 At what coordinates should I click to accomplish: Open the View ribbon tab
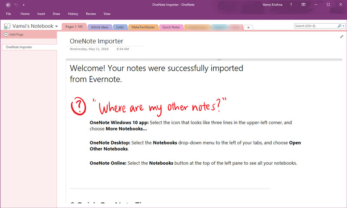click(x=107, y=14)
